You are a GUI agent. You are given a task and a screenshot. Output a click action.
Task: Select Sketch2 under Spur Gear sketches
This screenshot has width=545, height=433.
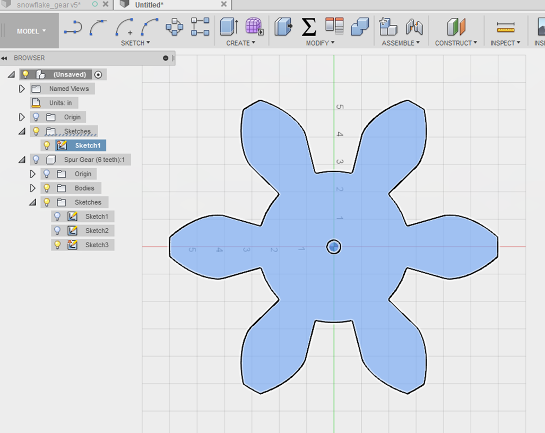[x=97, y=230]
